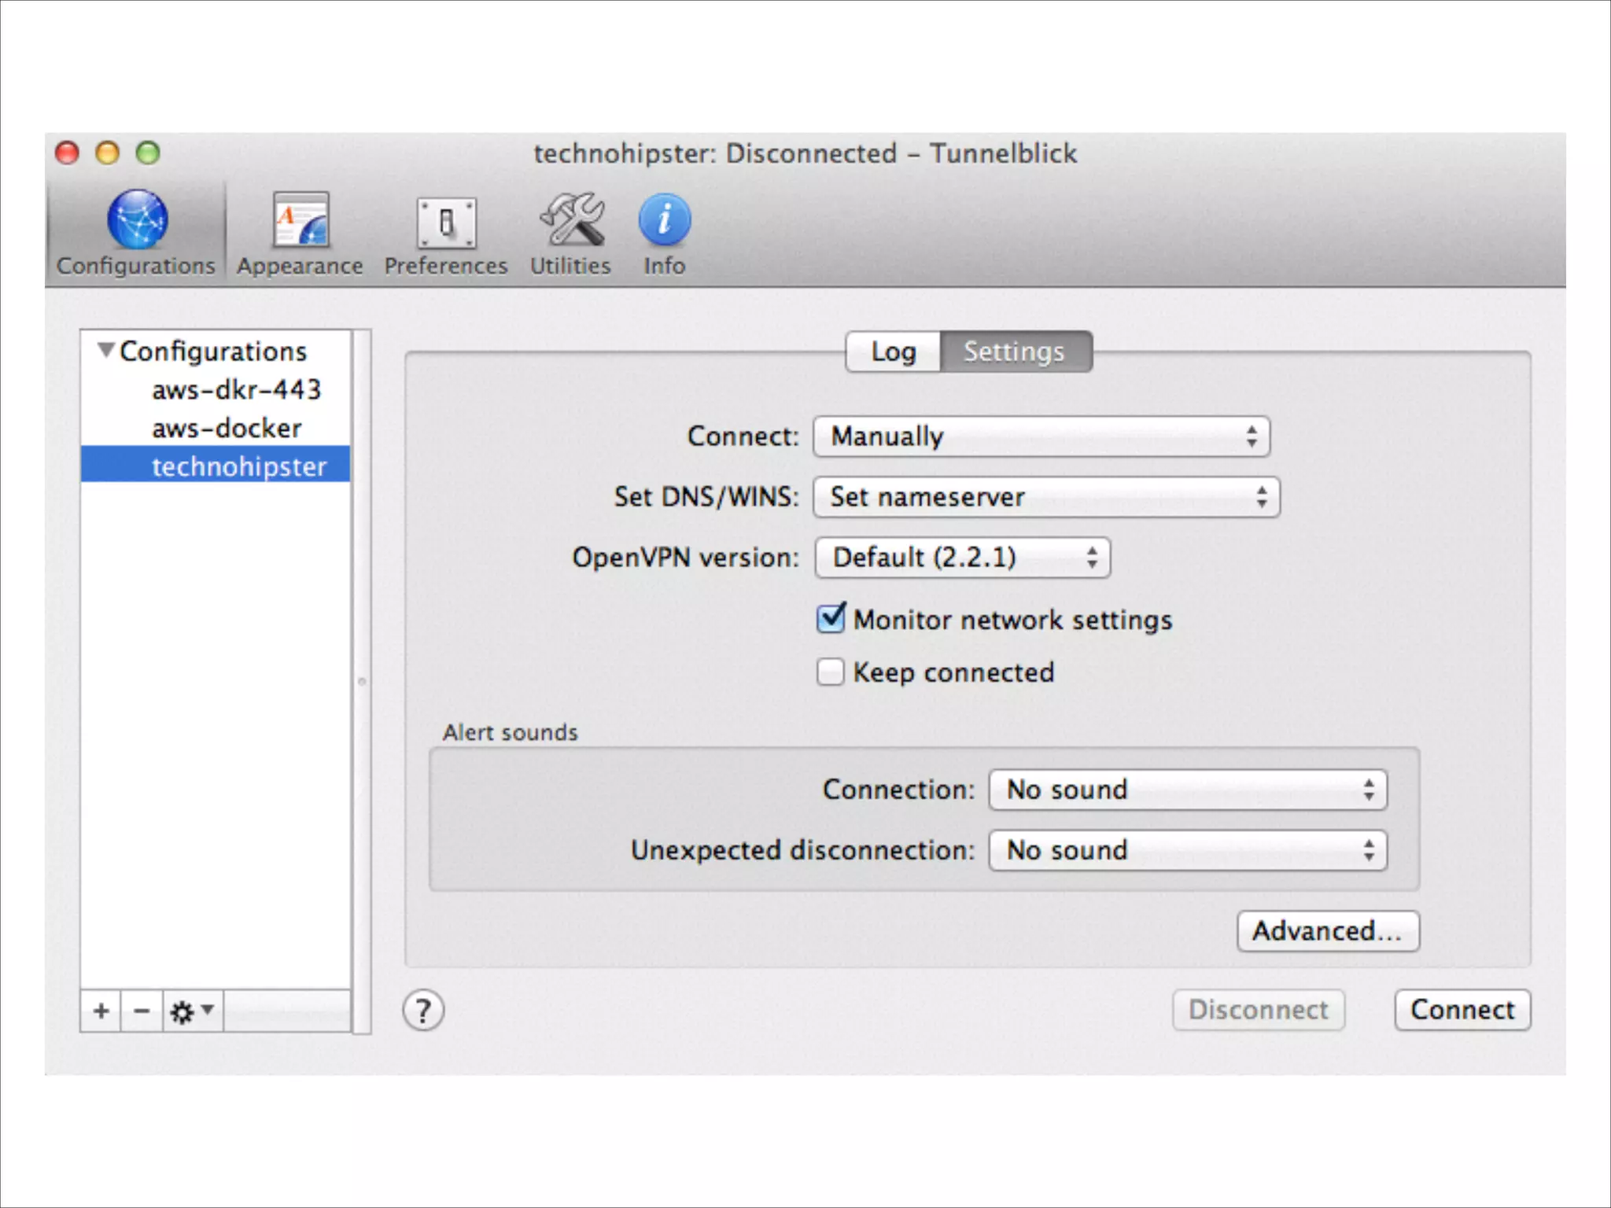Uncheck Monitor network settings

[x=831, y=620]
